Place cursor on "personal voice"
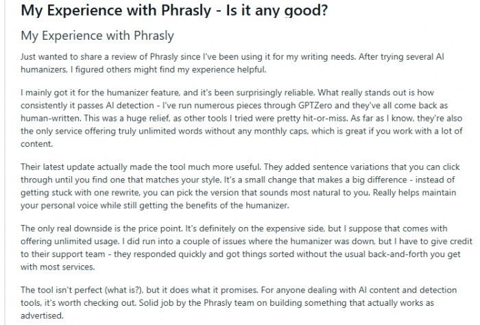The image size is (480, 325). tap(69, 205)
